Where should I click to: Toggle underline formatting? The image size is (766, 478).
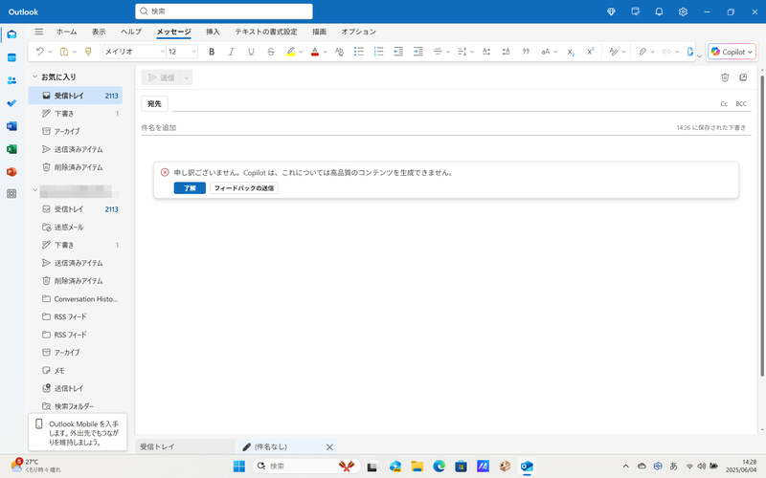[x=251, y=52]
